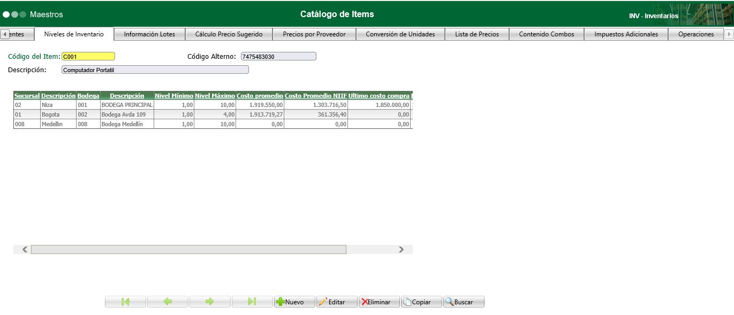
Task: Open the Operaciones tab
Action: (x=695, y=34)
